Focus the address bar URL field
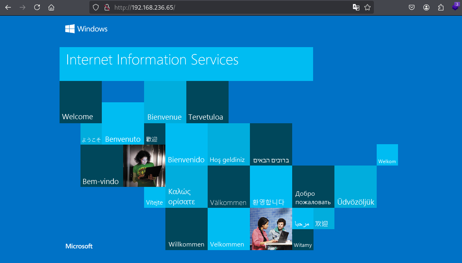462x263 pixels. [x=231, y=7]
